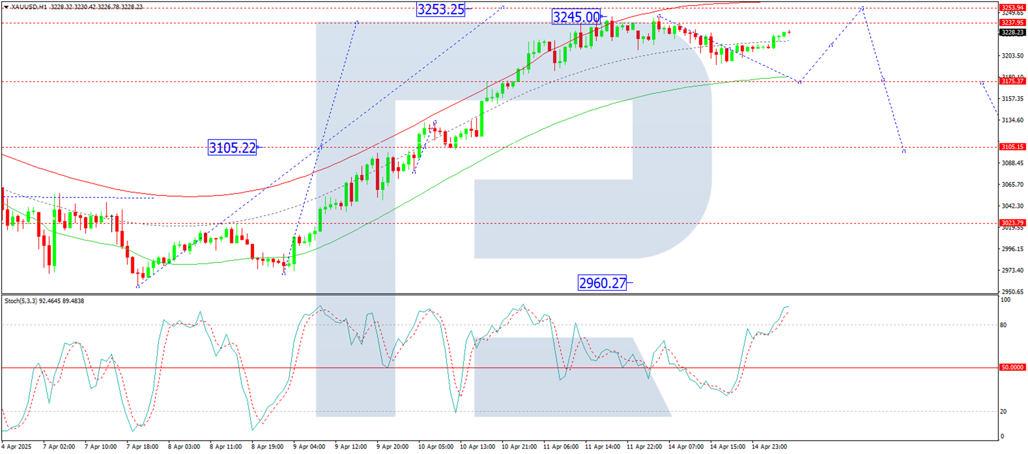
Task: Select the 3253.25 price label box
Action: (440, 9)
